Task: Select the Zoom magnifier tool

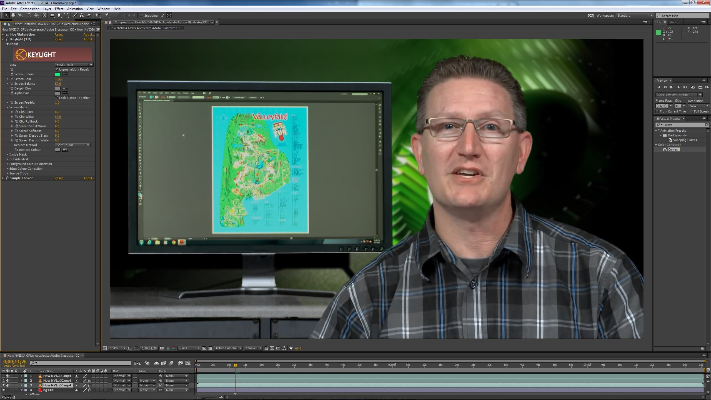Action: [20, 15]
